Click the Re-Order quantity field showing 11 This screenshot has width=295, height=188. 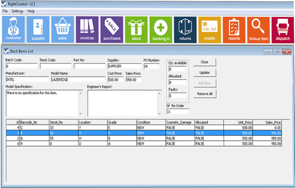coord(178,111)
